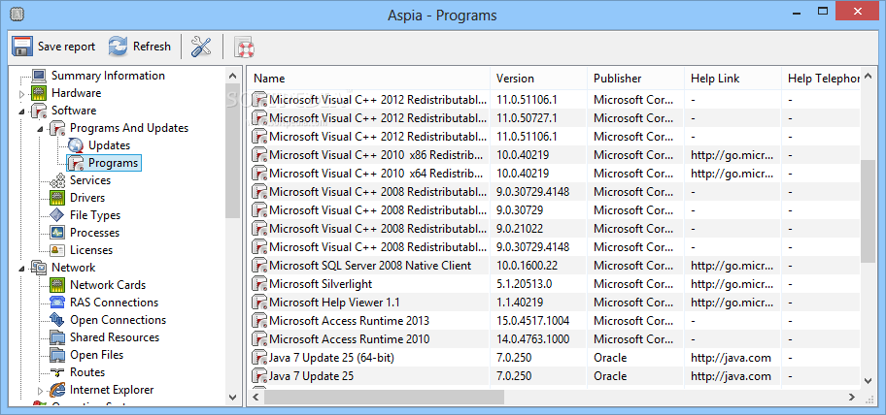Click icon of Microsoft Silverlight row
This screenshot has height=415, width=886.
click(x=259, y=284)
